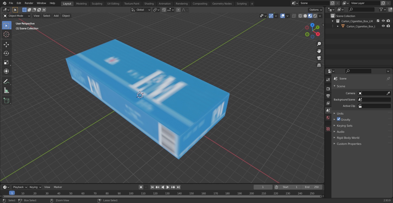Open the Output properties tab

pyautogui.click(x=328, y=96)
